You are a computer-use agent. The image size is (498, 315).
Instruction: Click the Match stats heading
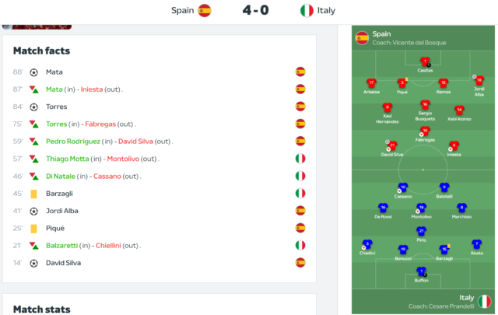(41, 310)
